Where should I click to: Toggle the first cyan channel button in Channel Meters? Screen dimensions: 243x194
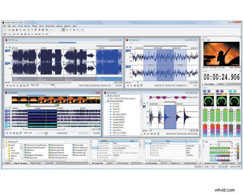tap(230, 91)
